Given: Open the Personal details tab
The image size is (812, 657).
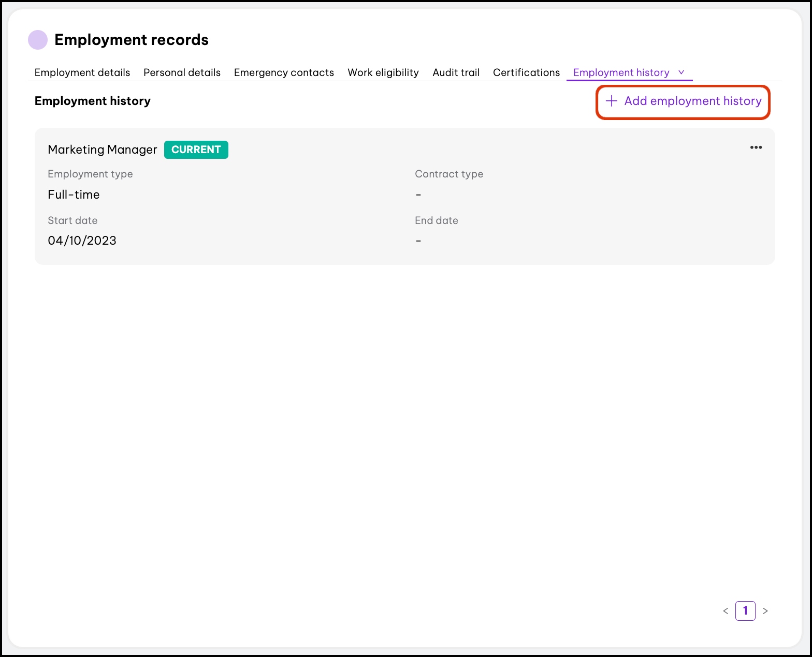Looking at the screenshot, I should [x=182, y=72].
